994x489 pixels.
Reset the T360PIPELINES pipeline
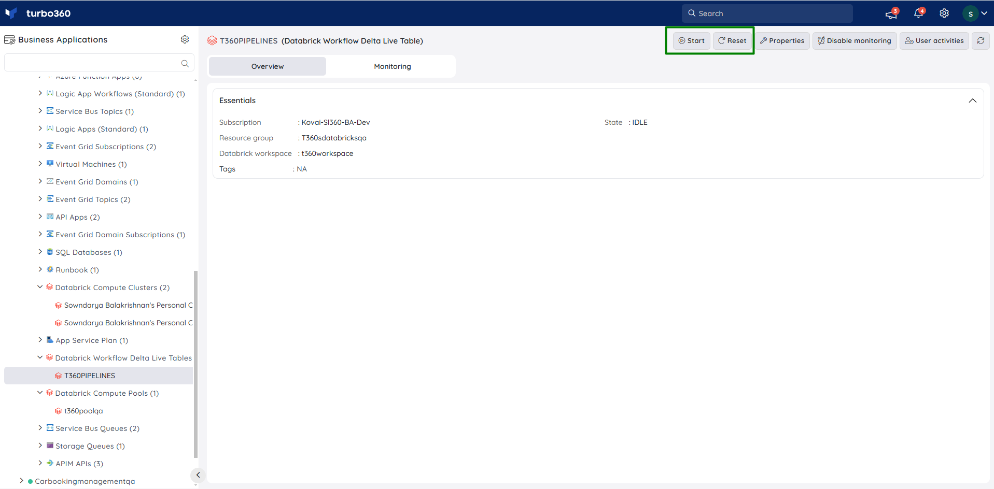click(x=732, y=40)
